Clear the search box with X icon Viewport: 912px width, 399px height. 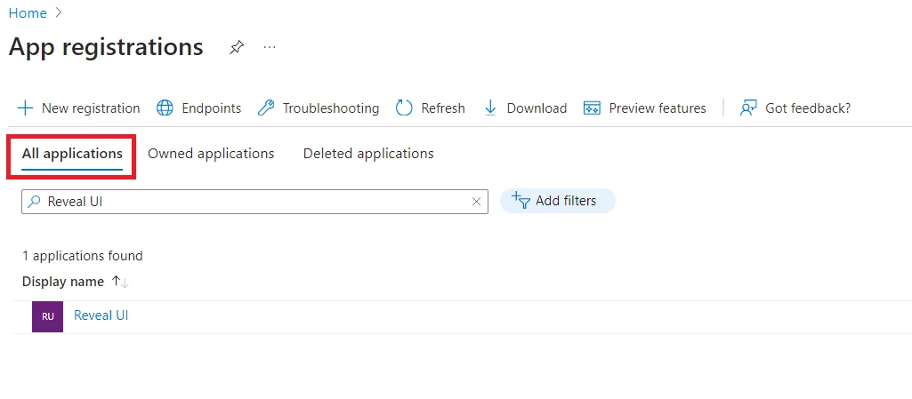pos(476,202)
